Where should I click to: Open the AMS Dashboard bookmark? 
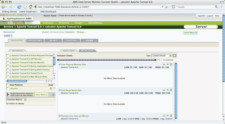48,11
